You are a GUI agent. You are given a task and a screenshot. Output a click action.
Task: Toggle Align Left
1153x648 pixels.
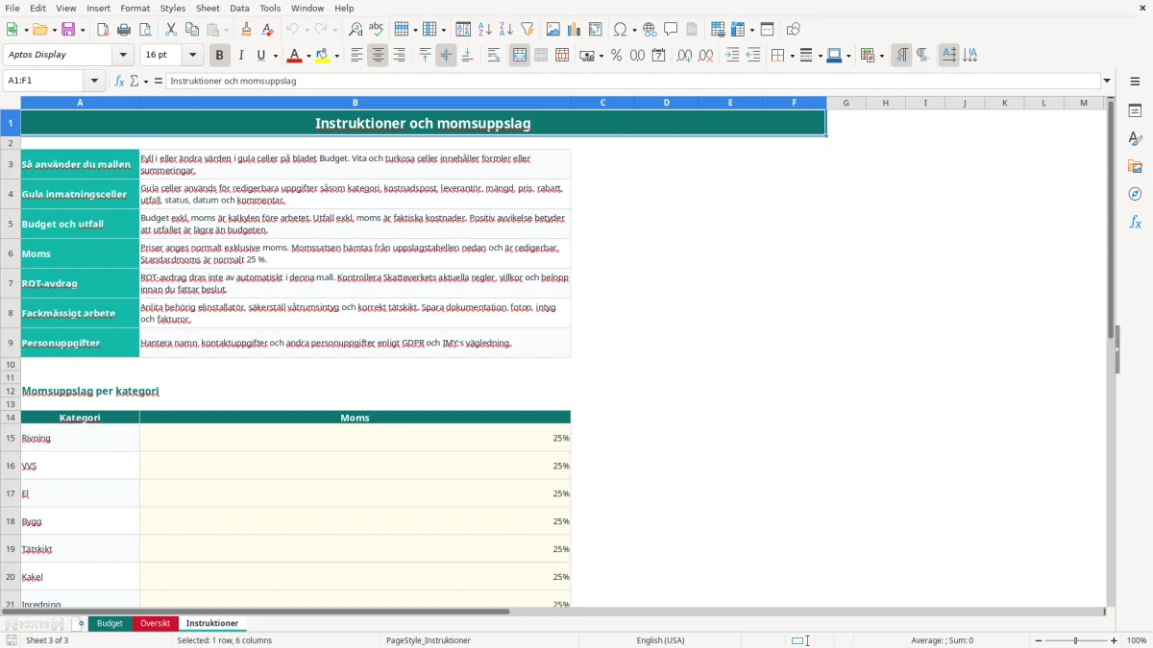coord(357,56)
